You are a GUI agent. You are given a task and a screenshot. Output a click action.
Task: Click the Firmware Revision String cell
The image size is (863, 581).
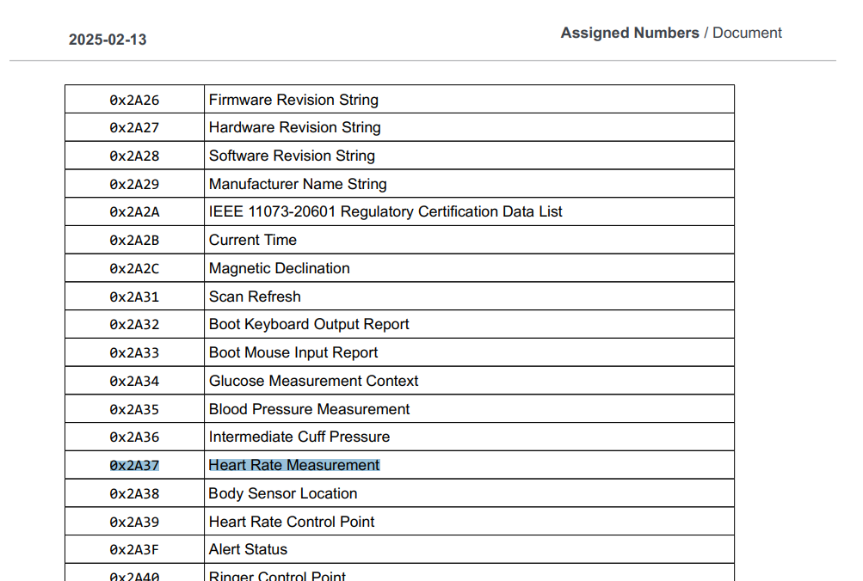tap(293, 100)
